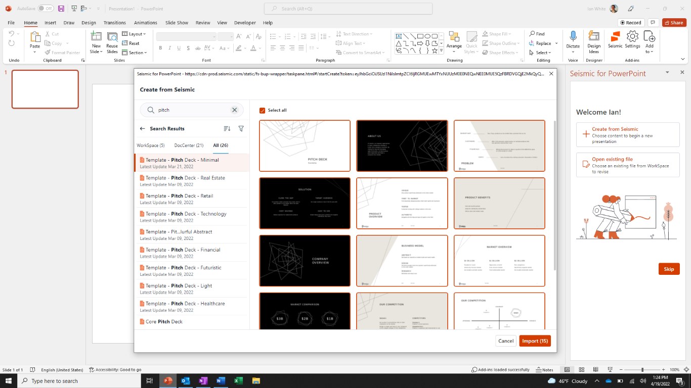Toggle the AutoSave switch

46,9
